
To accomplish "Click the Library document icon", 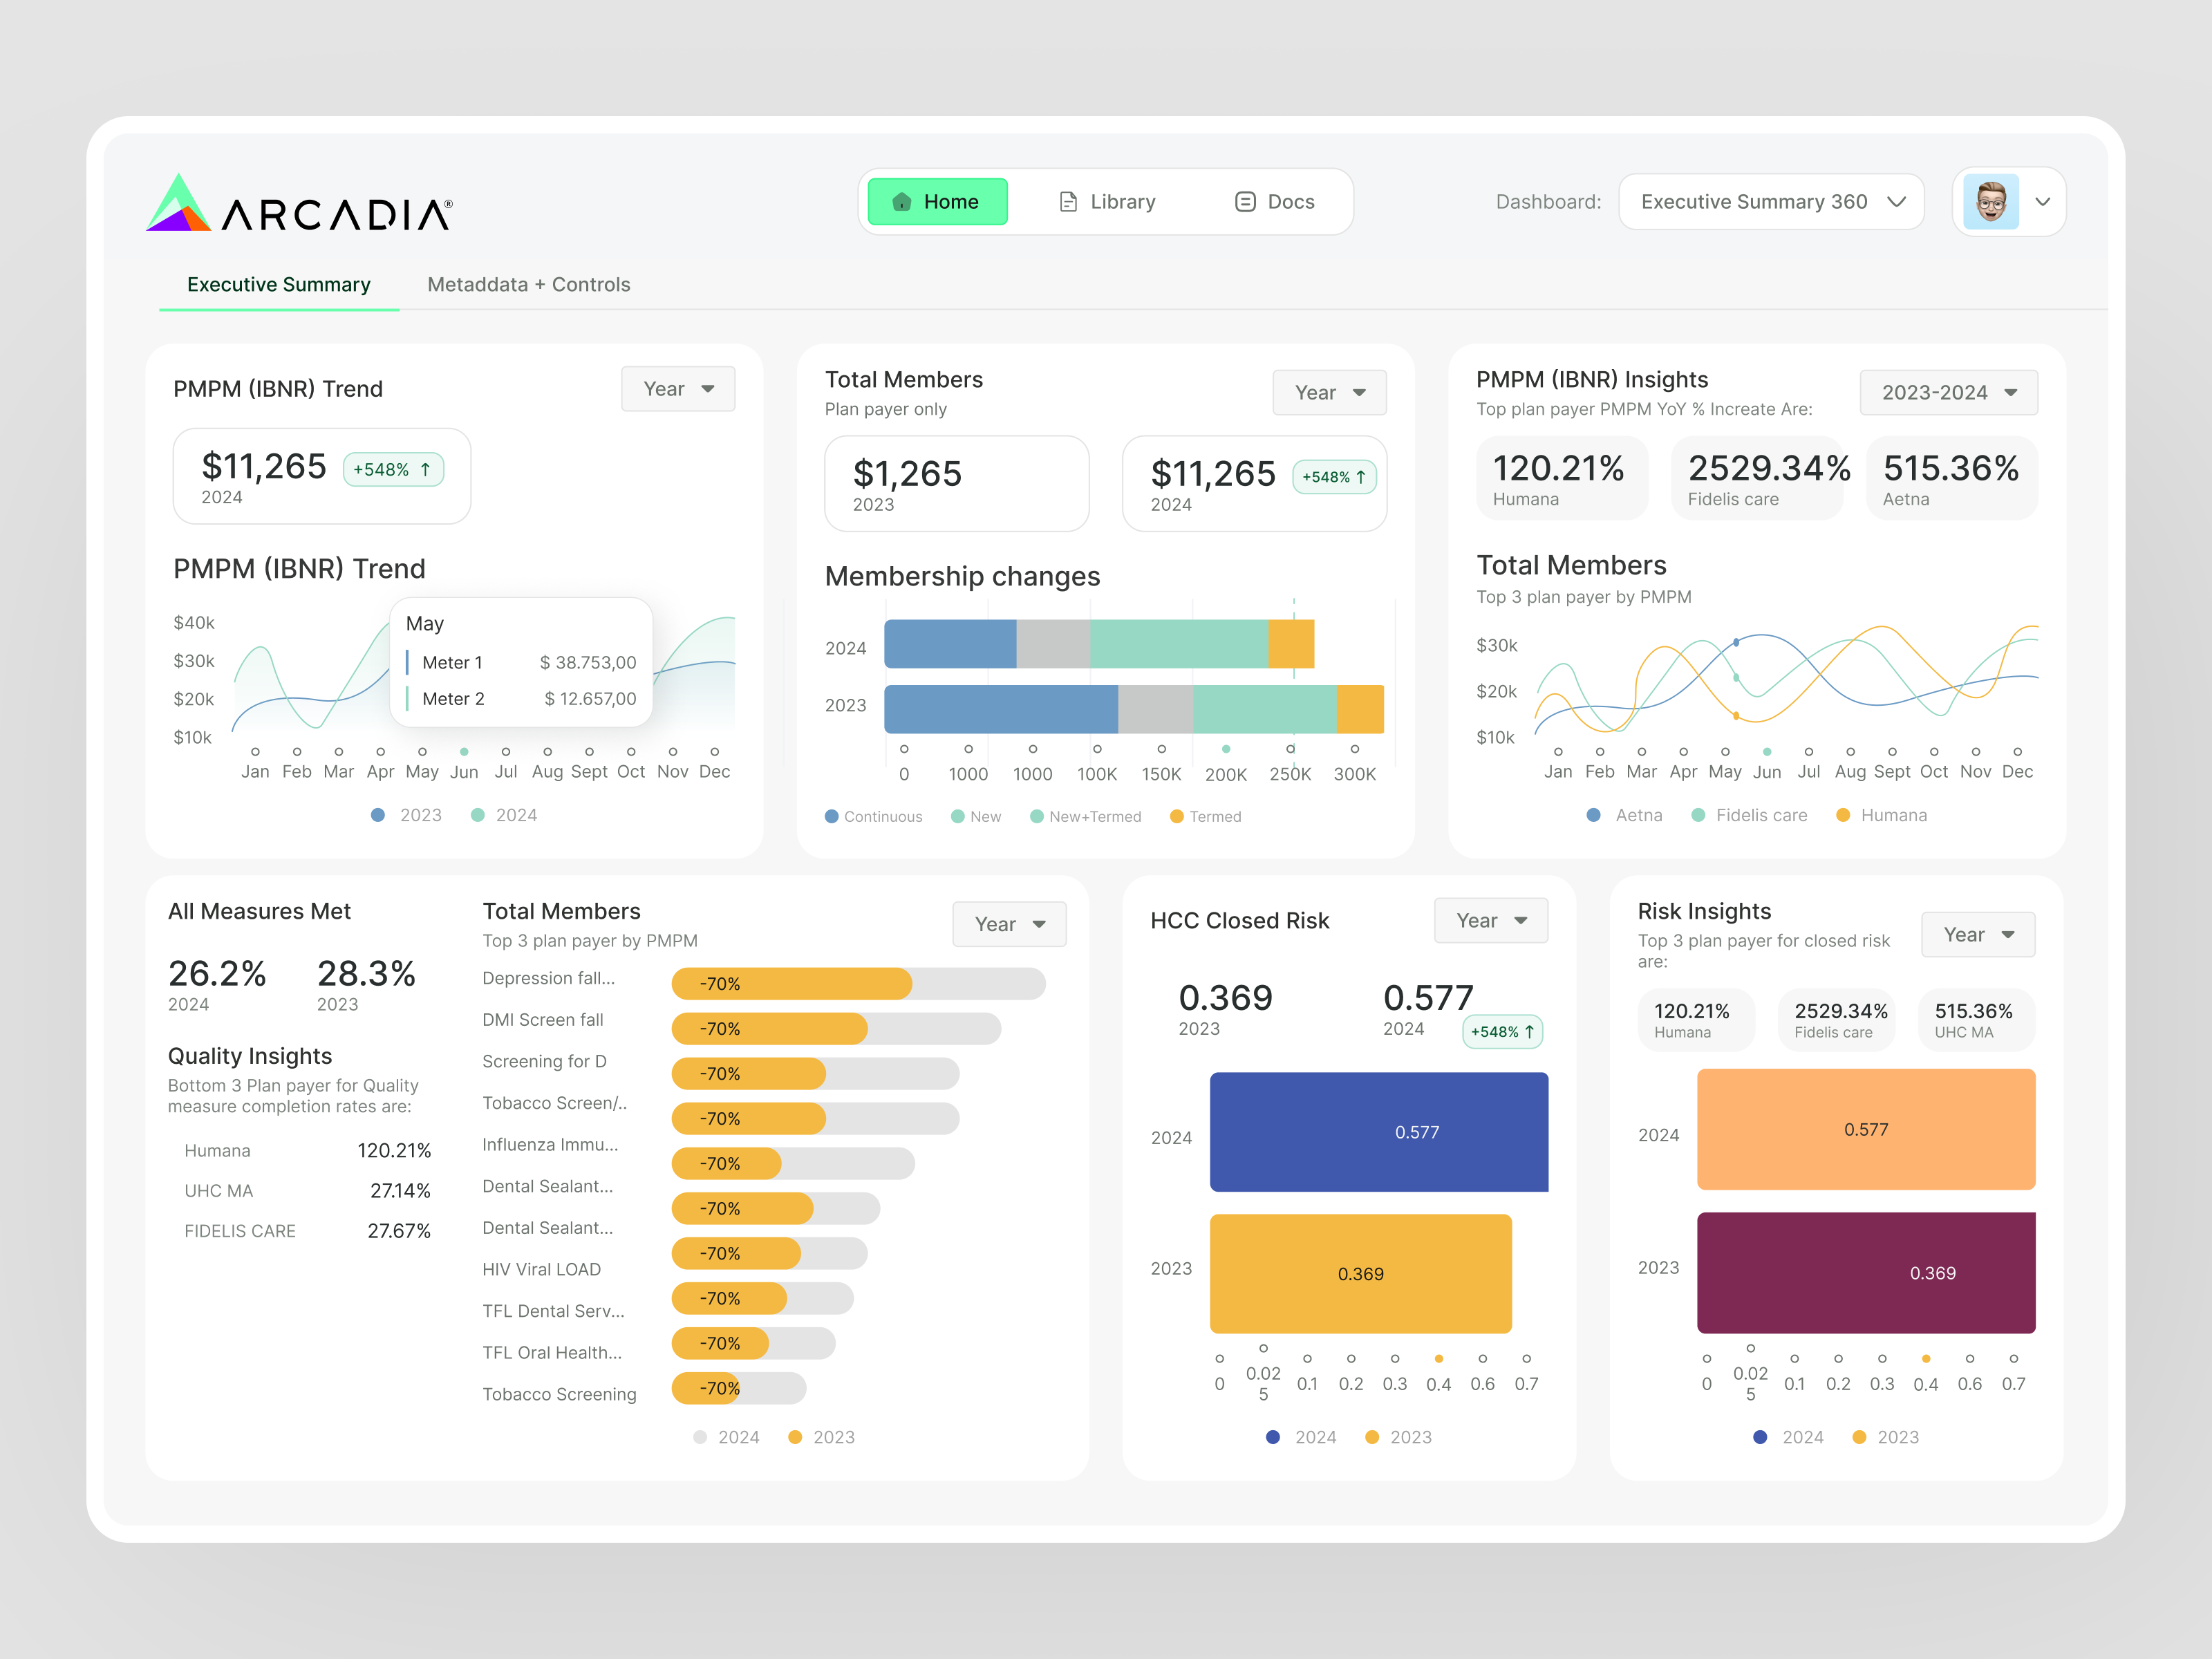I will point(1068,202).
